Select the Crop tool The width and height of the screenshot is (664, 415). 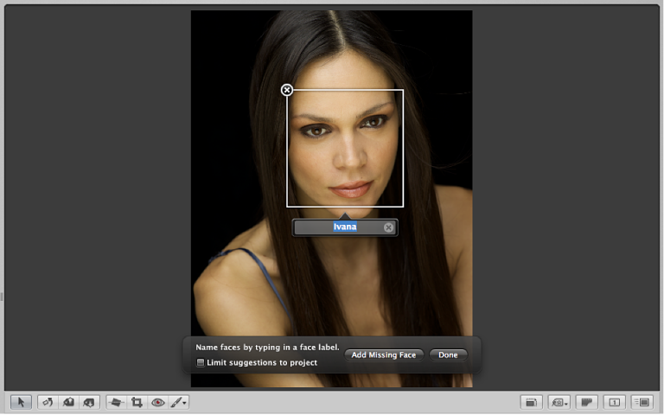pos(137,402)
